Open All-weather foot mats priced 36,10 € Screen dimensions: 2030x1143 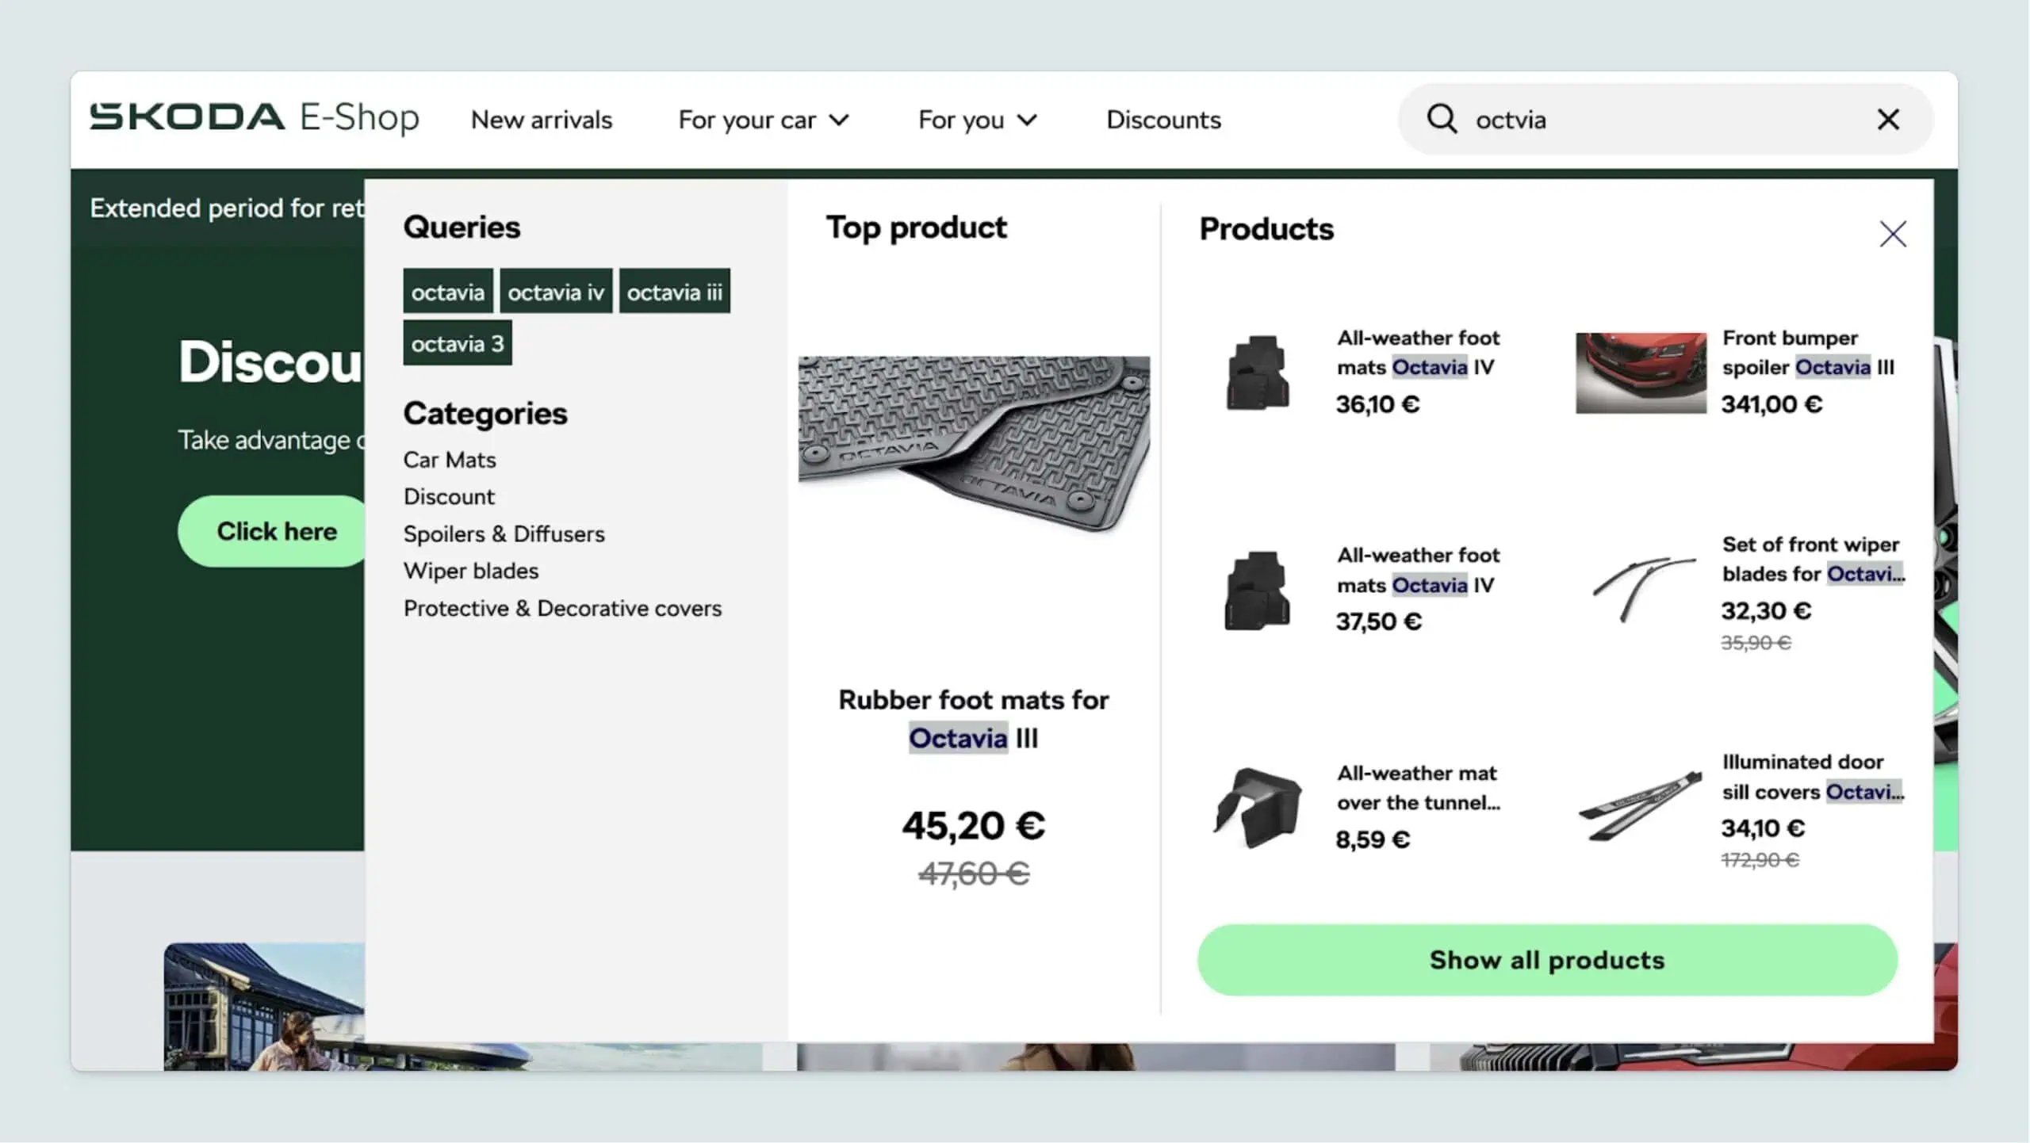click(x=1419, y=352)
